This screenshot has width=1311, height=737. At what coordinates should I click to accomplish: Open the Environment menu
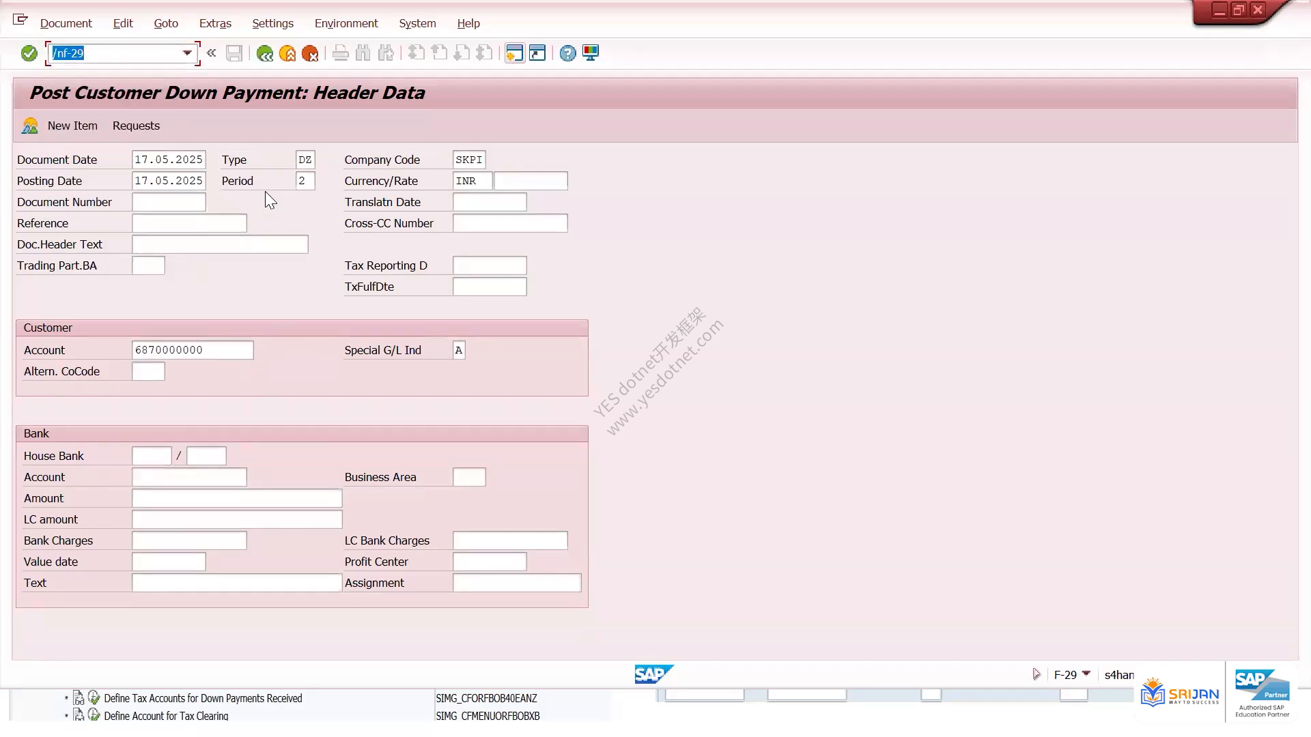click(346, 23)
